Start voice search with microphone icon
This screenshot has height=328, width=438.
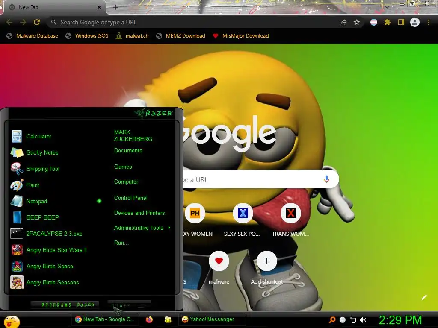pos(326,179)
